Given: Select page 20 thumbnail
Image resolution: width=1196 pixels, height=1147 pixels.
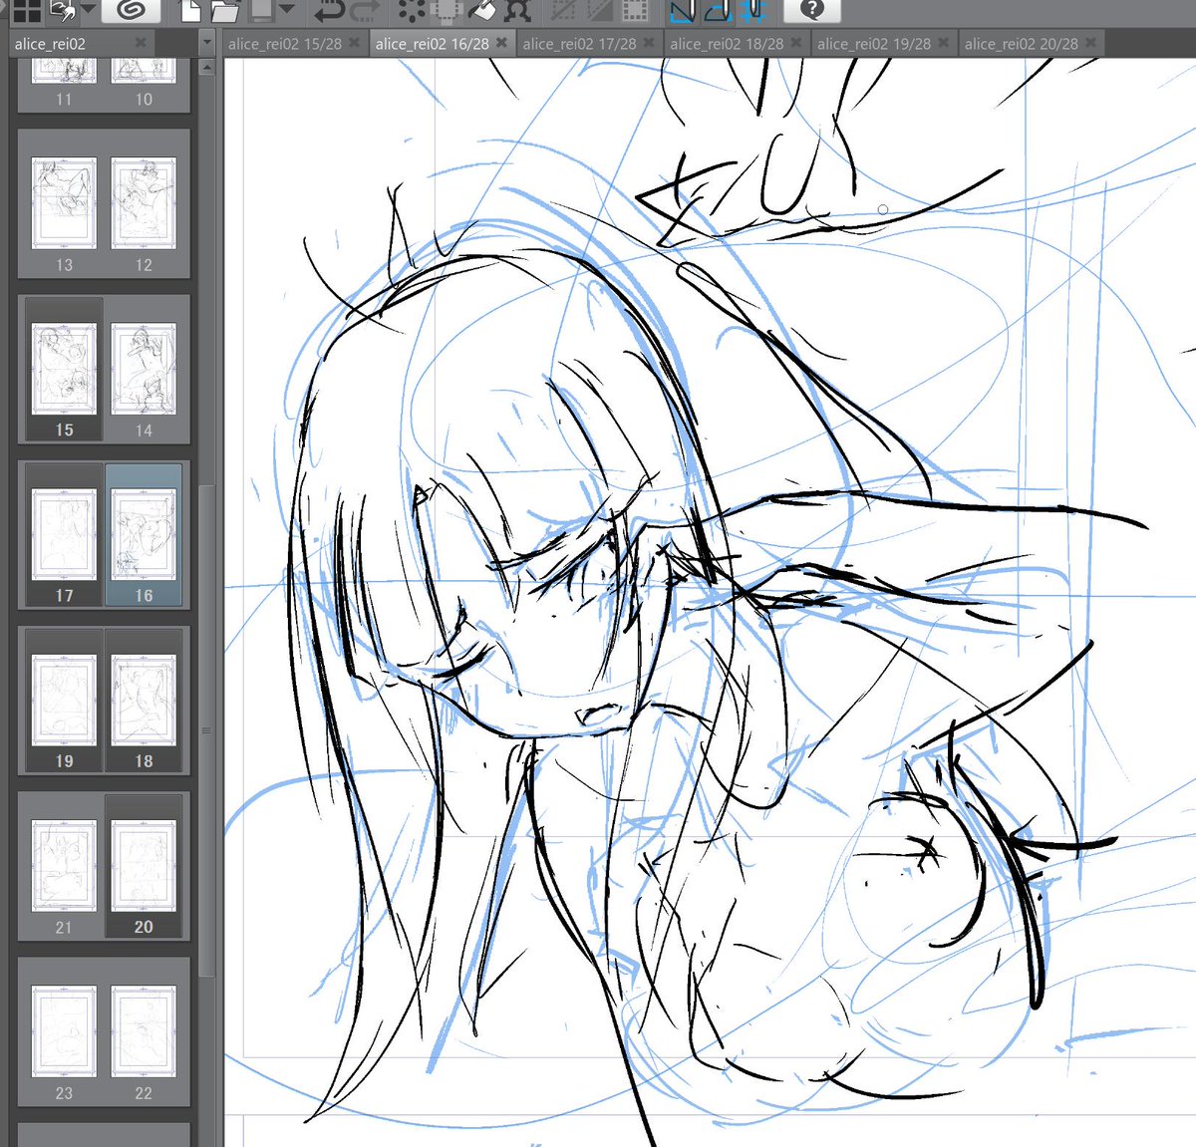Looking at the screenshot, I should 144,865.
